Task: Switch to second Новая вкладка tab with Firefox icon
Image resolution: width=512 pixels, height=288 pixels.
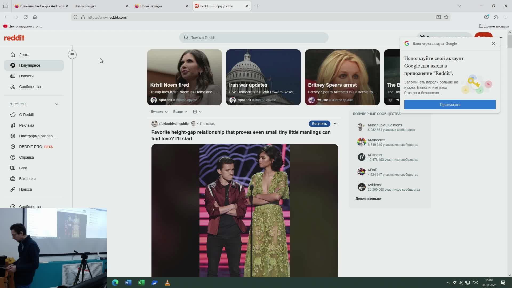Action: point(161,6)
